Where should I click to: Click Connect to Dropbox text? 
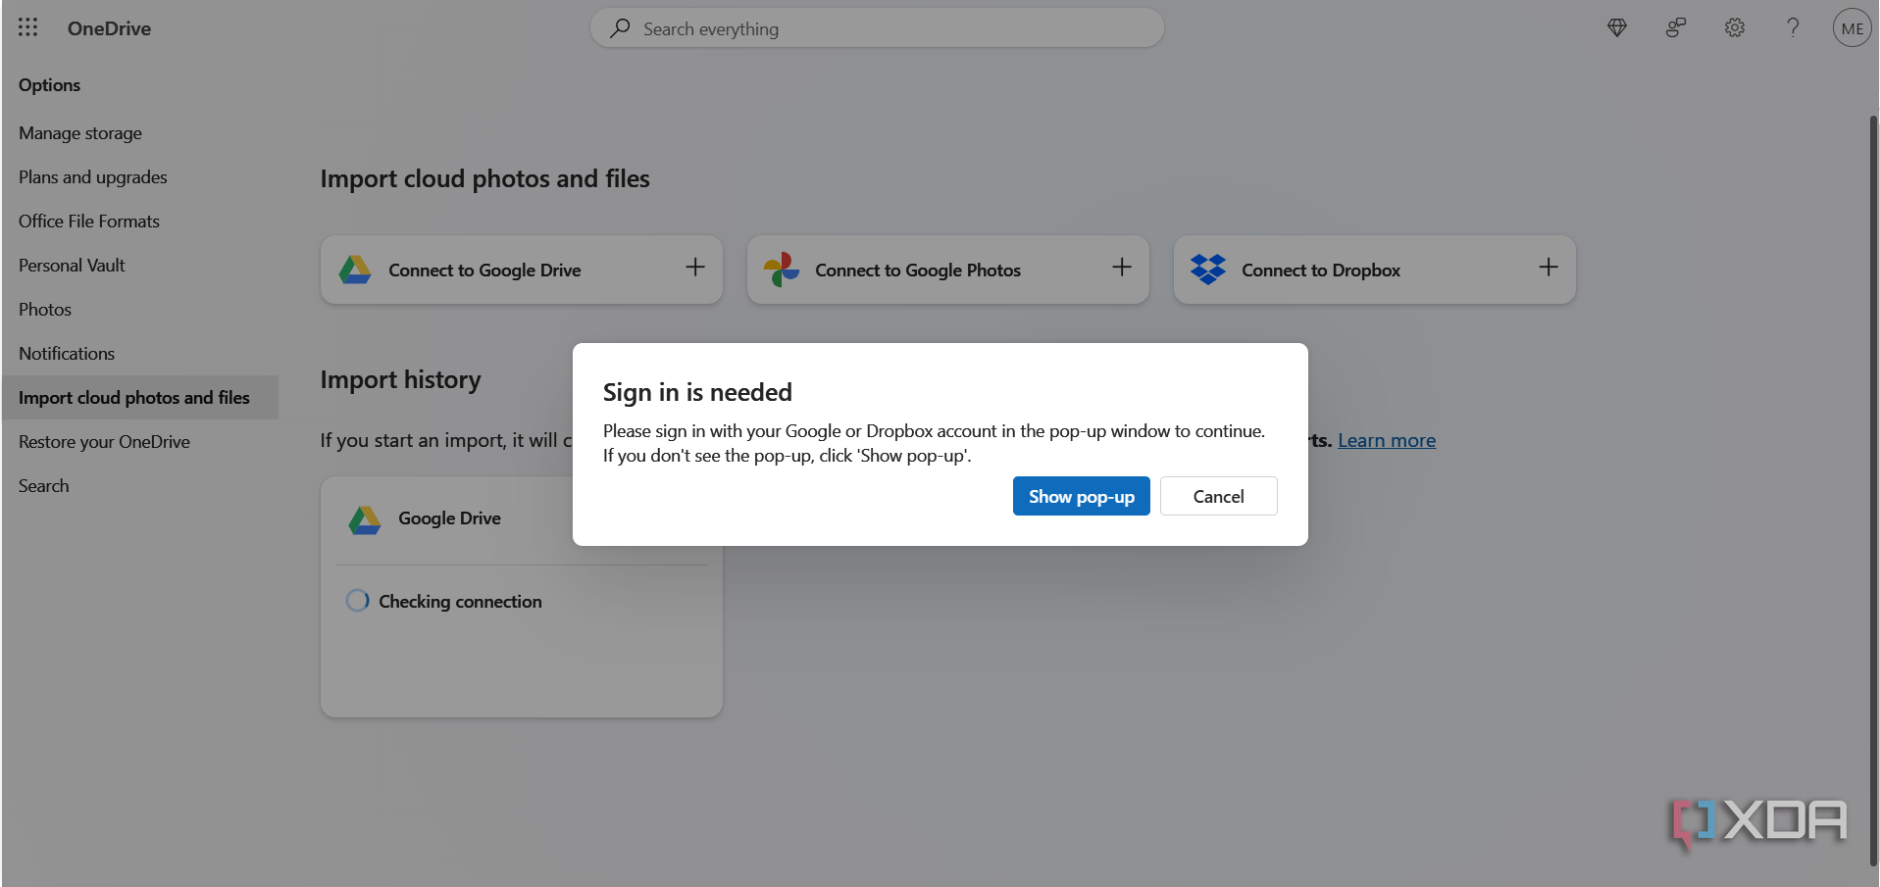[x=1321, y=271]
